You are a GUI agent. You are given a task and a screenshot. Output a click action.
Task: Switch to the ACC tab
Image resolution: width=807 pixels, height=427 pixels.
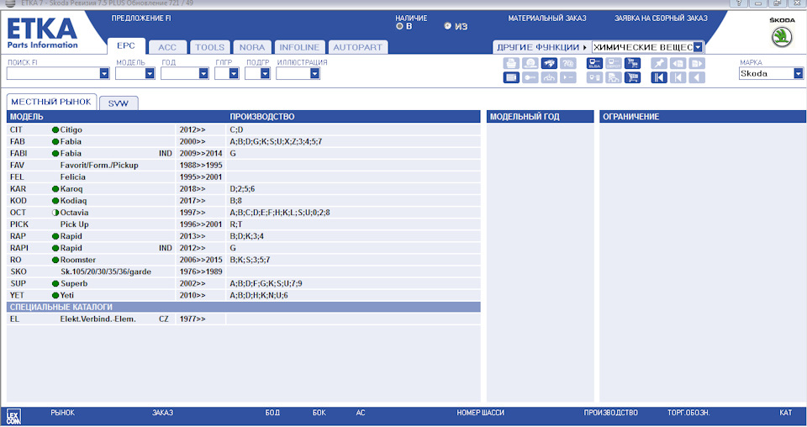(167, 47)
